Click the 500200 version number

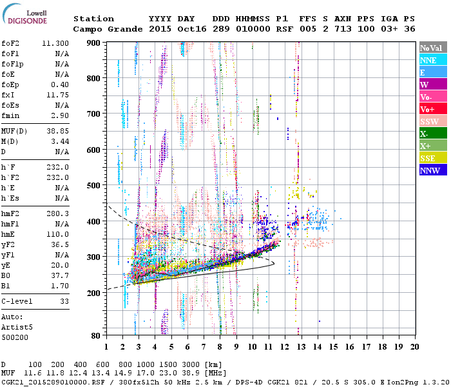(15, 337)
